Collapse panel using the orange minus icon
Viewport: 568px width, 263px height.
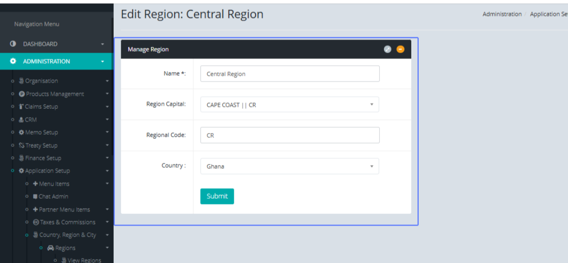(400, 49)
